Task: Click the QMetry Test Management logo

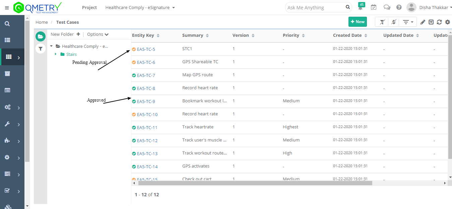Action: (x=38, y=8)
